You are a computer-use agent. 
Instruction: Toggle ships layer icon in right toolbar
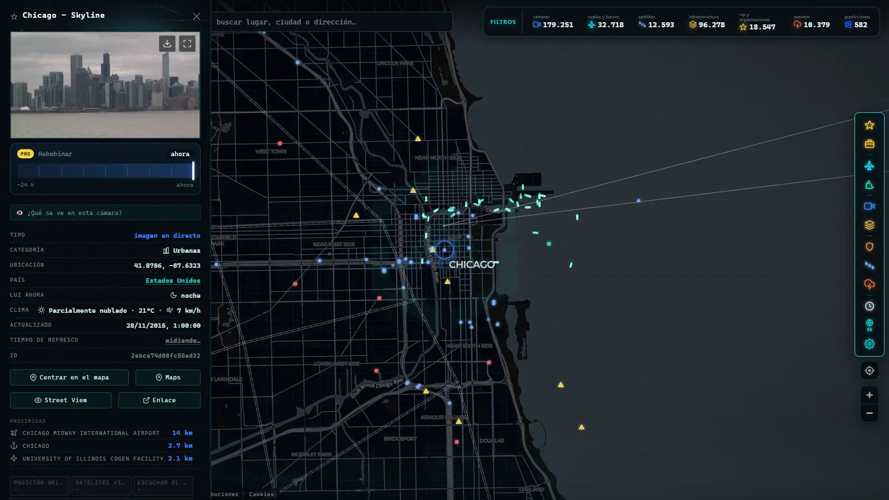[869, 186]
